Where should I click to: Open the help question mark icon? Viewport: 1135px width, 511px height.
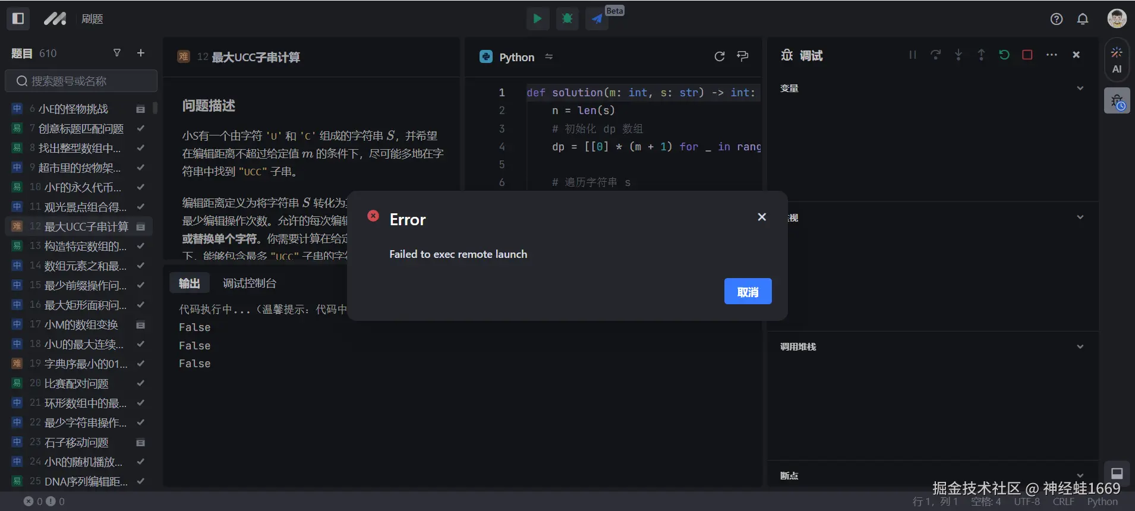pyautogui.click(x=1056, y=19)
